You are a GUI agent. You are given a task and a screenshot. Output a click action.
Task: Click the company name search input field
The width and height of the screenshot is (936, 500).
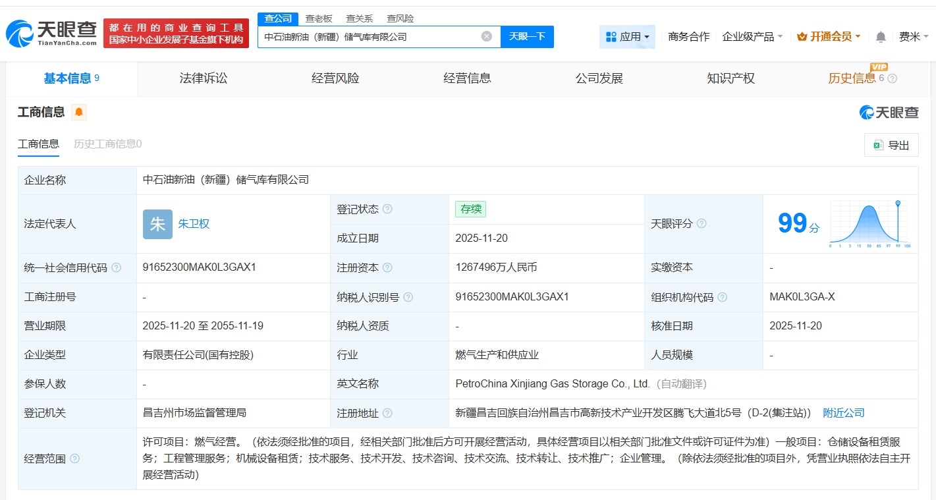pyautogui.click(x=369, y=36)
